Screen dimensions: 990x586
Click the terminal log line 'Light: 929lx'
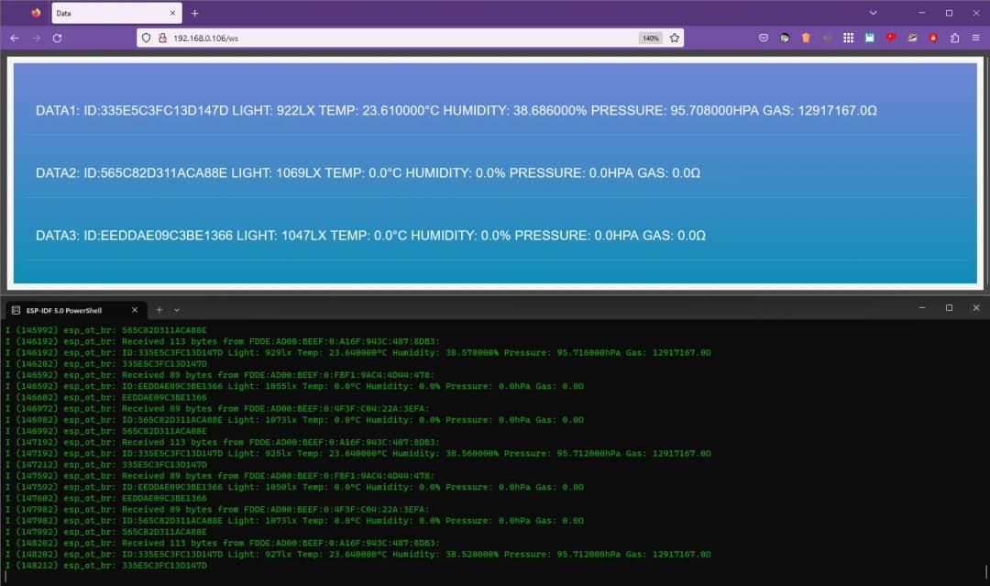click(x=358, y=353)
